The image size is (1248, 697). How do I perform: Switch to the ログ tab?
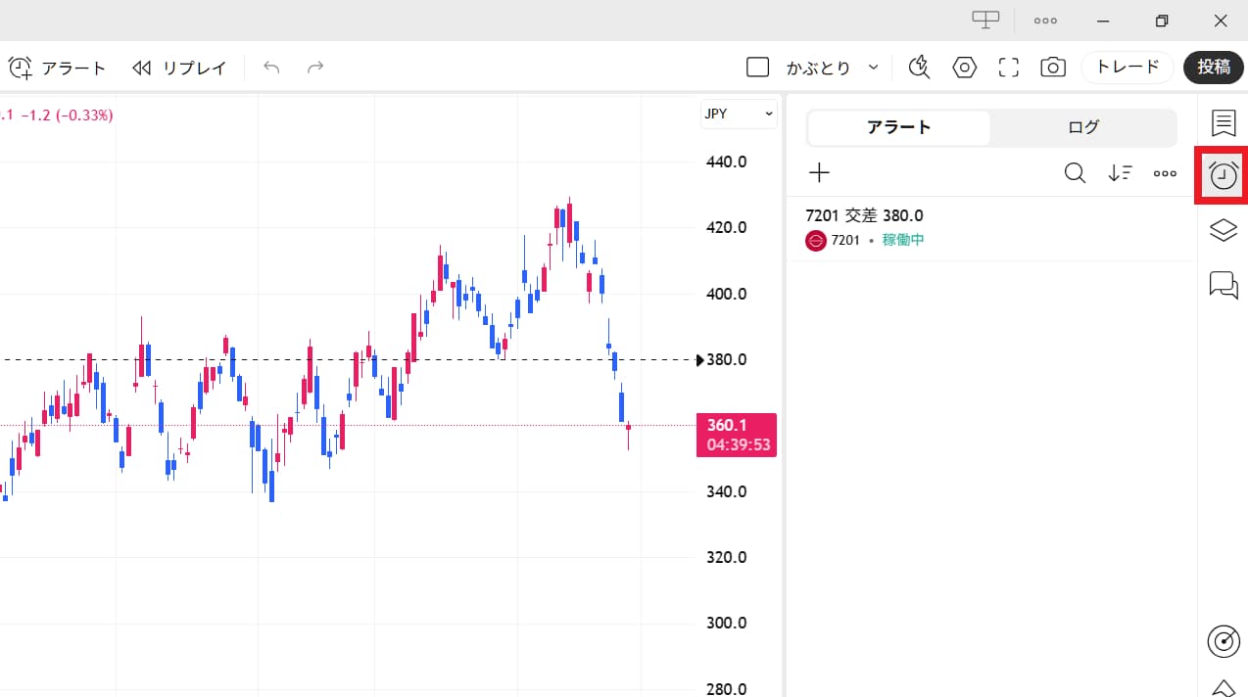point(1082,126)
